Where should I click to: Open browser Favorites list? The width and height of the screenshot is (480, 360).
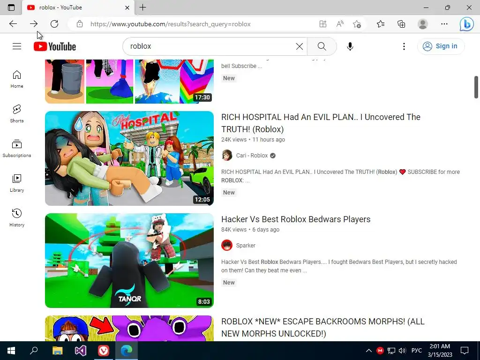(x=381, y=24)
